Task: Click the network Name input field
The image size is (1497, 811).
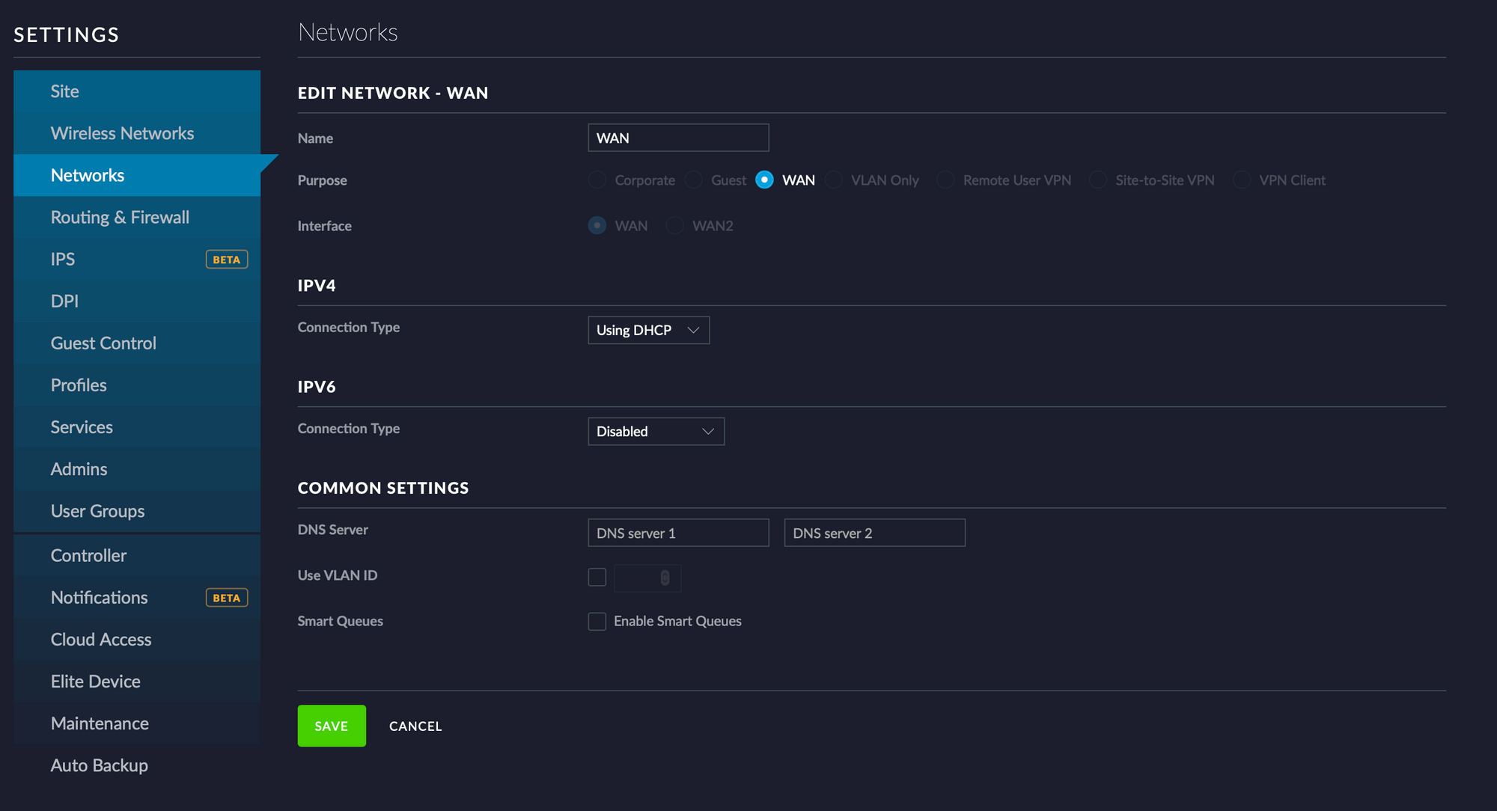Action: click(678, 138)
